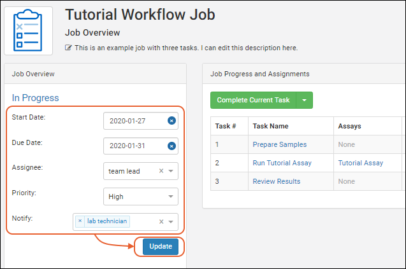Click the Complete Current Task button
This screenshot has width=406, height=269.
pyautogui.click(x=253, y=100)
